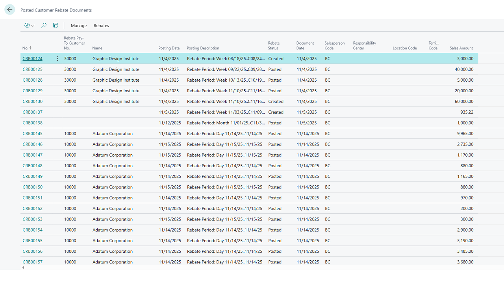Viewport: 504px width, 284px height.
Task: Click the Sales Amount column header
Action: click(461, 48)
